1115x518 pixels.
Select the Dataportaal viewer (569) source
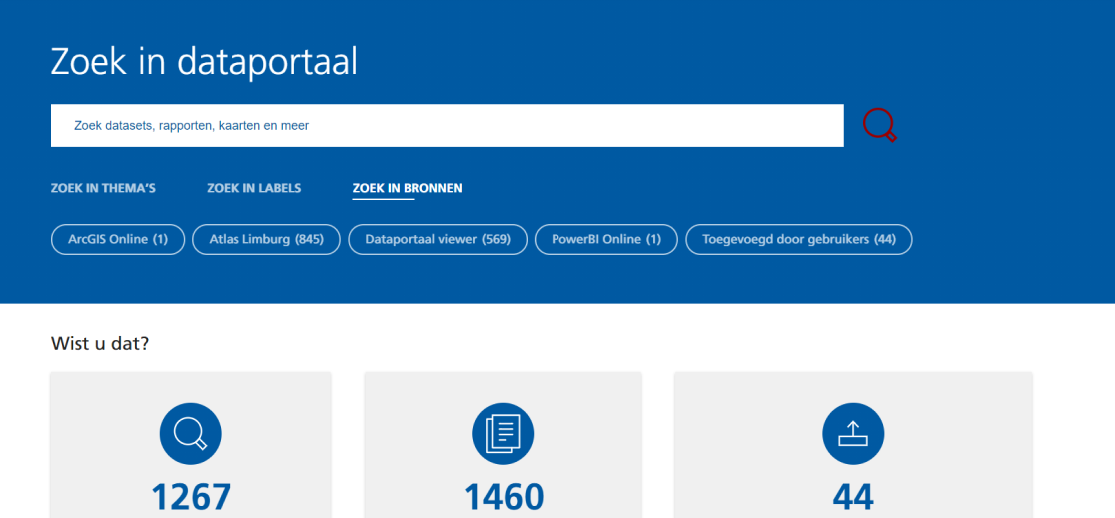[438, 240]
